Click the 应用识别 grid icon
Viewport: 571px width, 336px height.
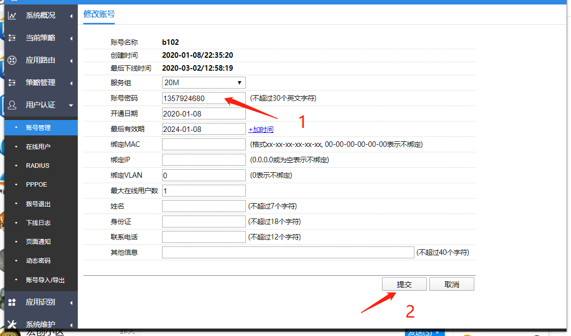coord(12,302)
